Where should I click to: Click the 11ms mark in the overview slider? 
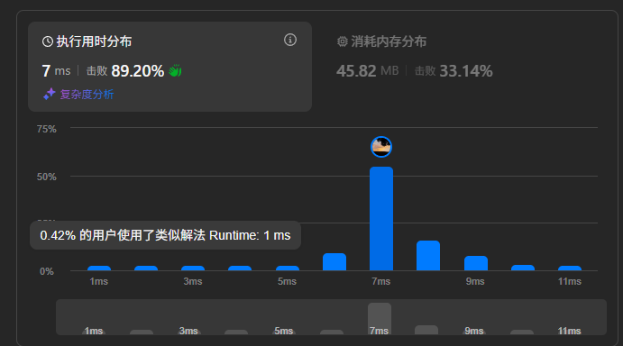coord(569,331)
